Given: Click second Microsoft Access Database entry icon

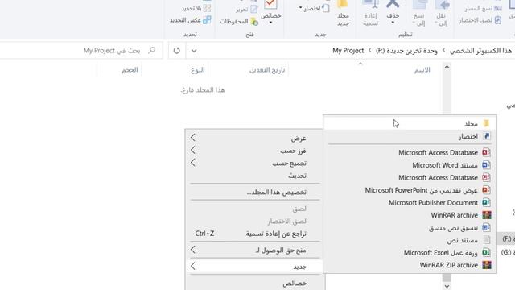Looking at the screenshot, I should tap(486, 177).
